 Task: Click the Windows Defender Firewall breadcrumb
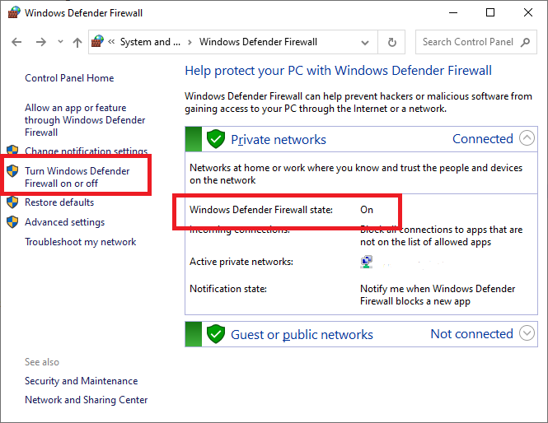pyautogui.click(x=258, y=42)
